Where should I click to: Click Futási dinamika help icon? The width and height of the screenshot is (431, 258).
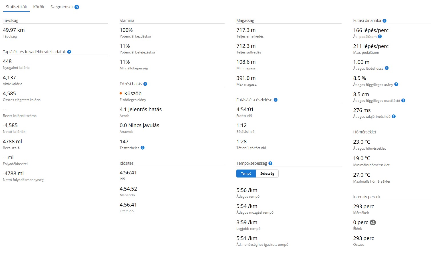tap(384, 21)
